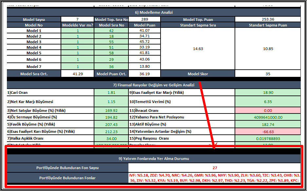Select the fund list cell starting with IVF
This screenshot has width=307, height=191.
point(215,178)
